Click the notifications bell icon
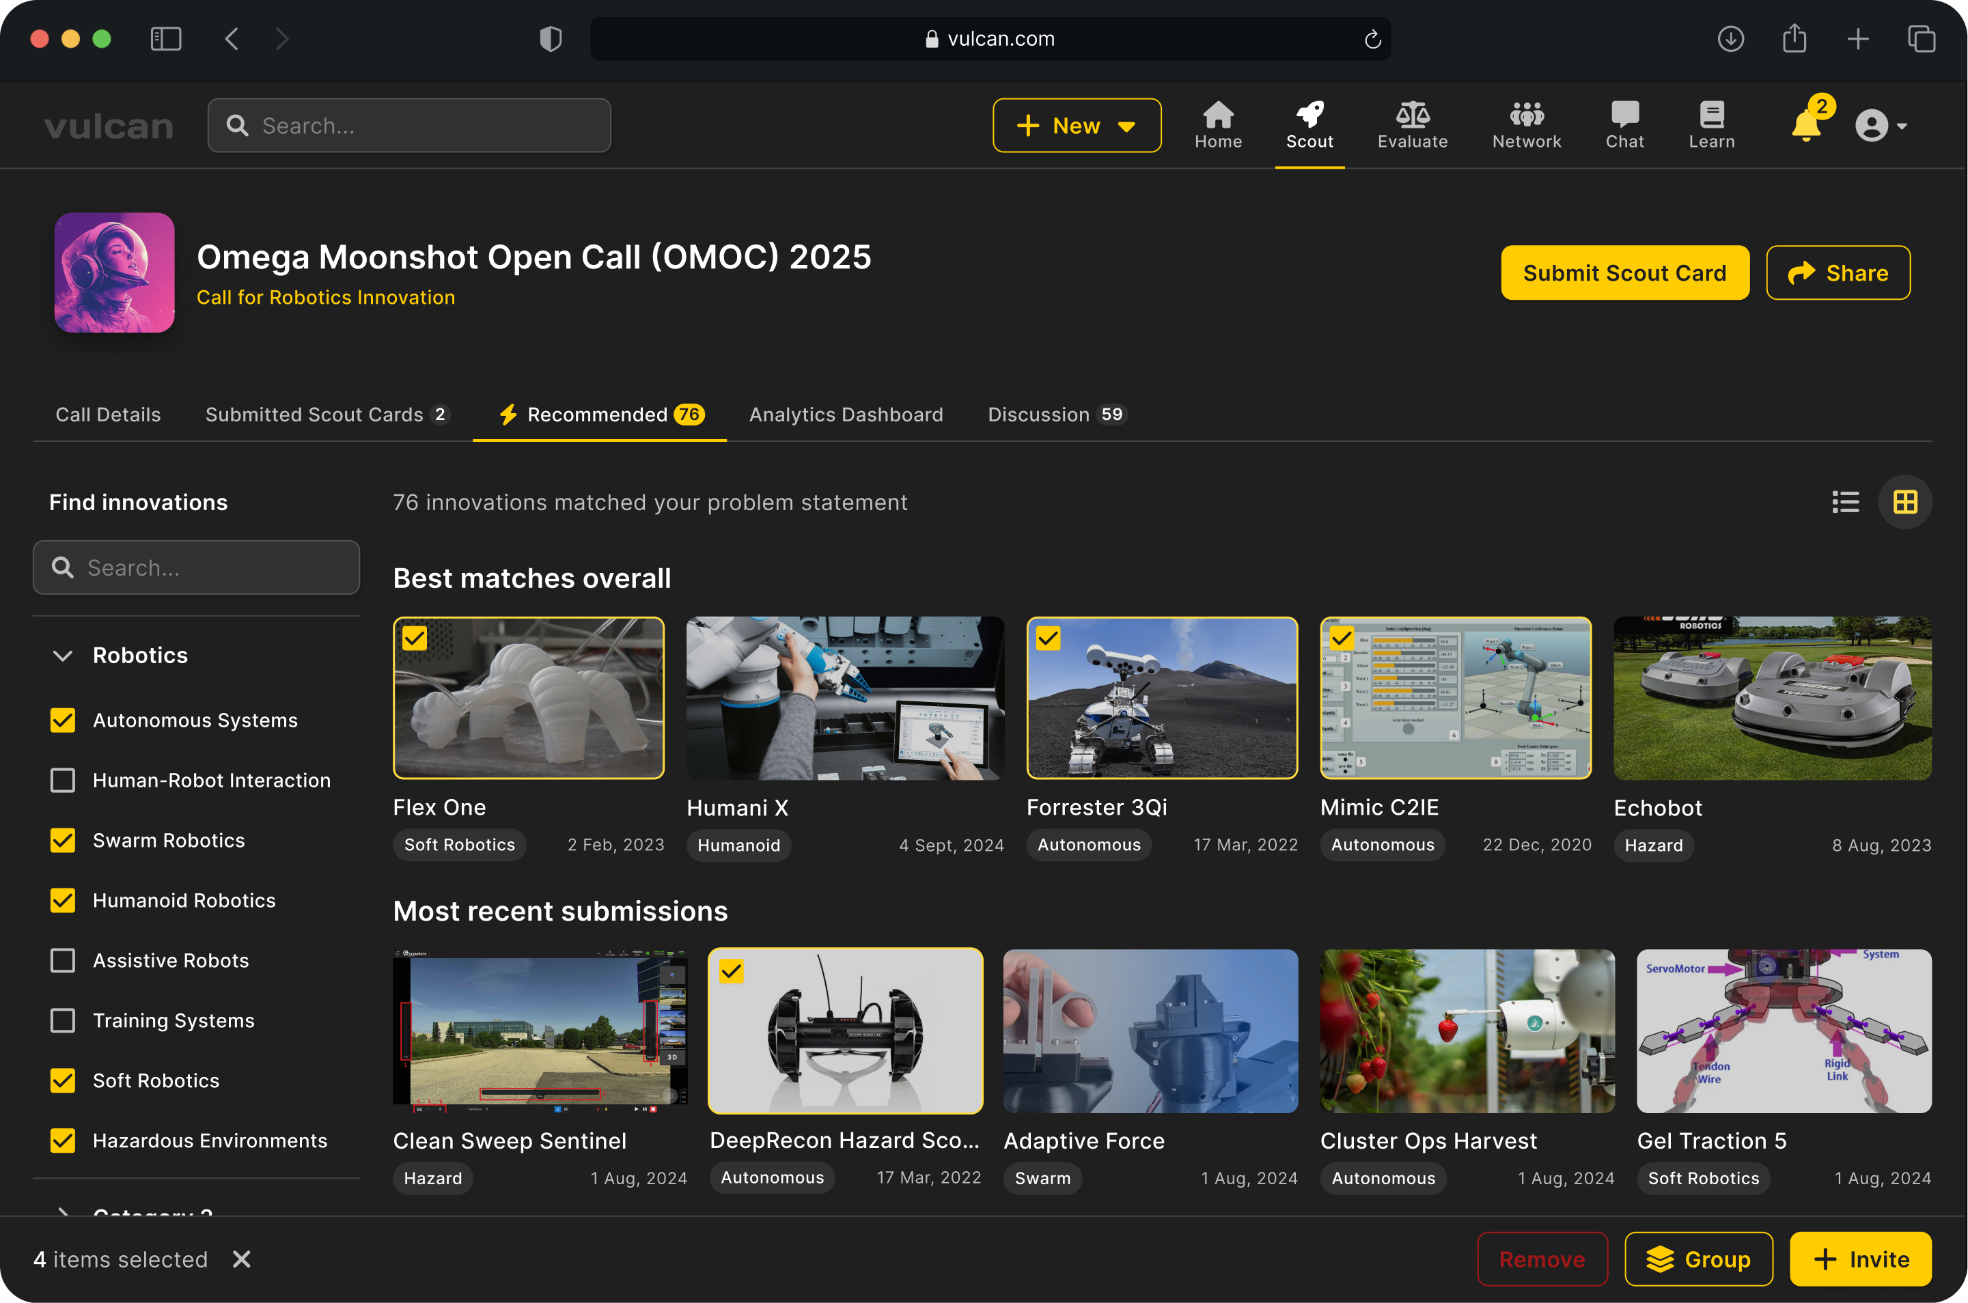The width and height of the screenshot is (1968, 1303). tap(1805, 126)
